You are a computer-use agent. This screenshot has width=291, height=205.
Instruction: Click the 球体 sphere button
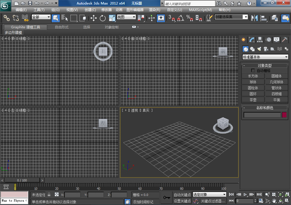point(253,82)
